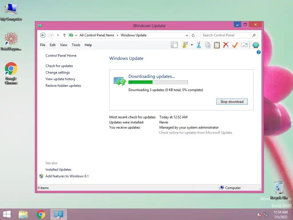Click the red X Delete icon
Image resolution: width=293 pixels, height=220 pixels.
pyautogui.click(x=226, y=45)
